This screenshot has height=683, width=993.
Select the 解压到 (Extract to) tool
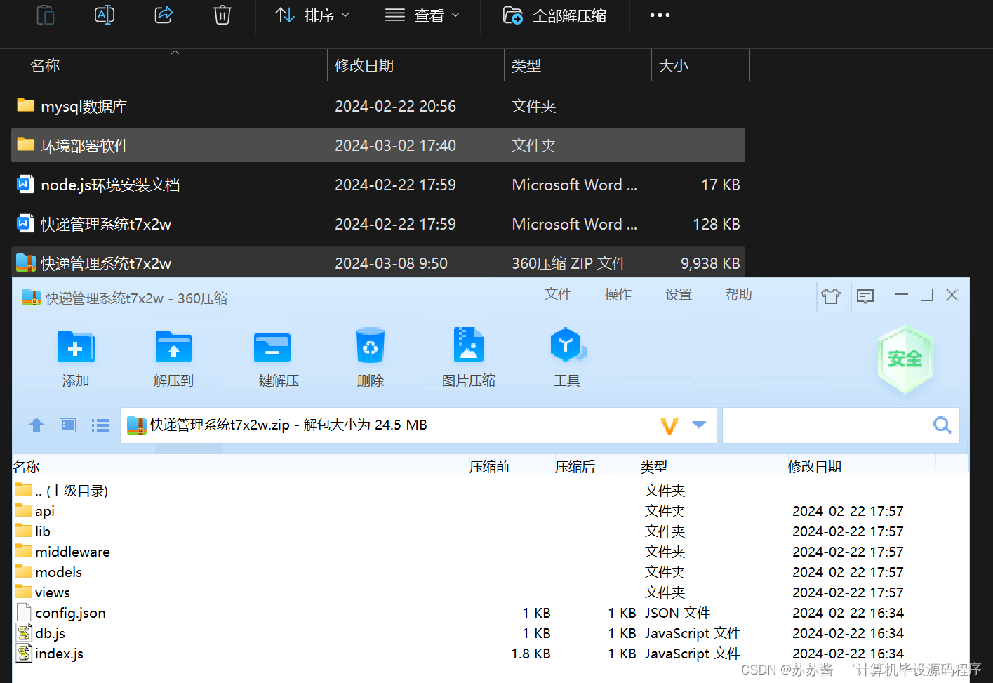173,357
